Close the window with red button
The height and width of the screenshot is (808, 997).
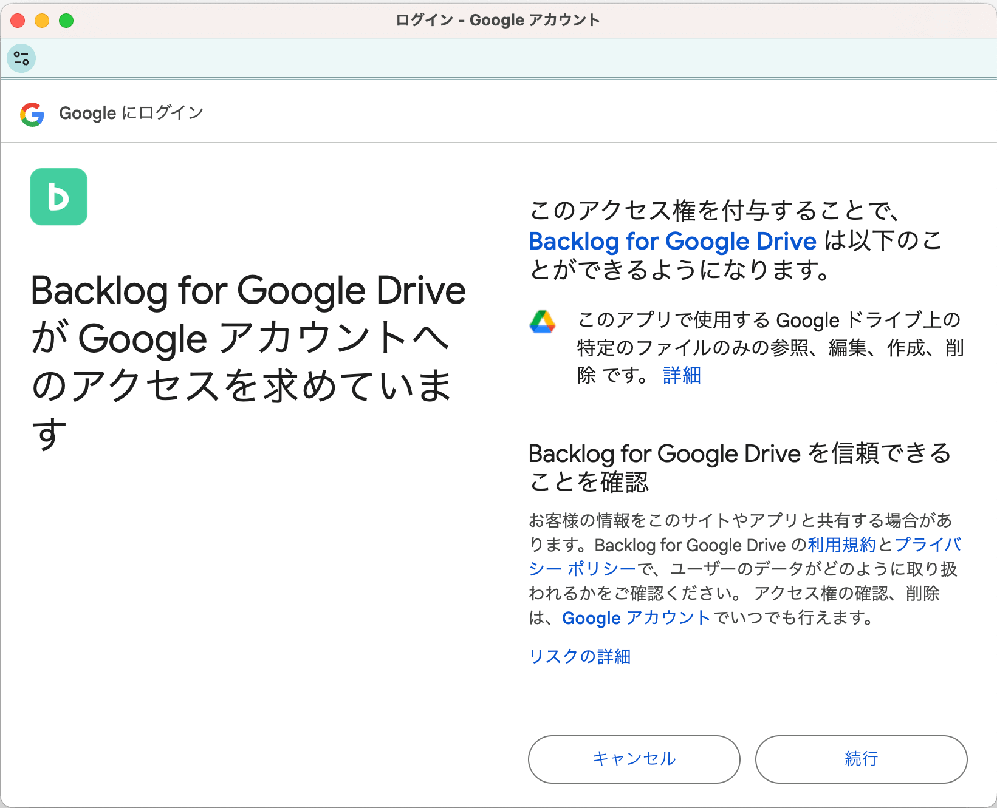coord(18,21)
